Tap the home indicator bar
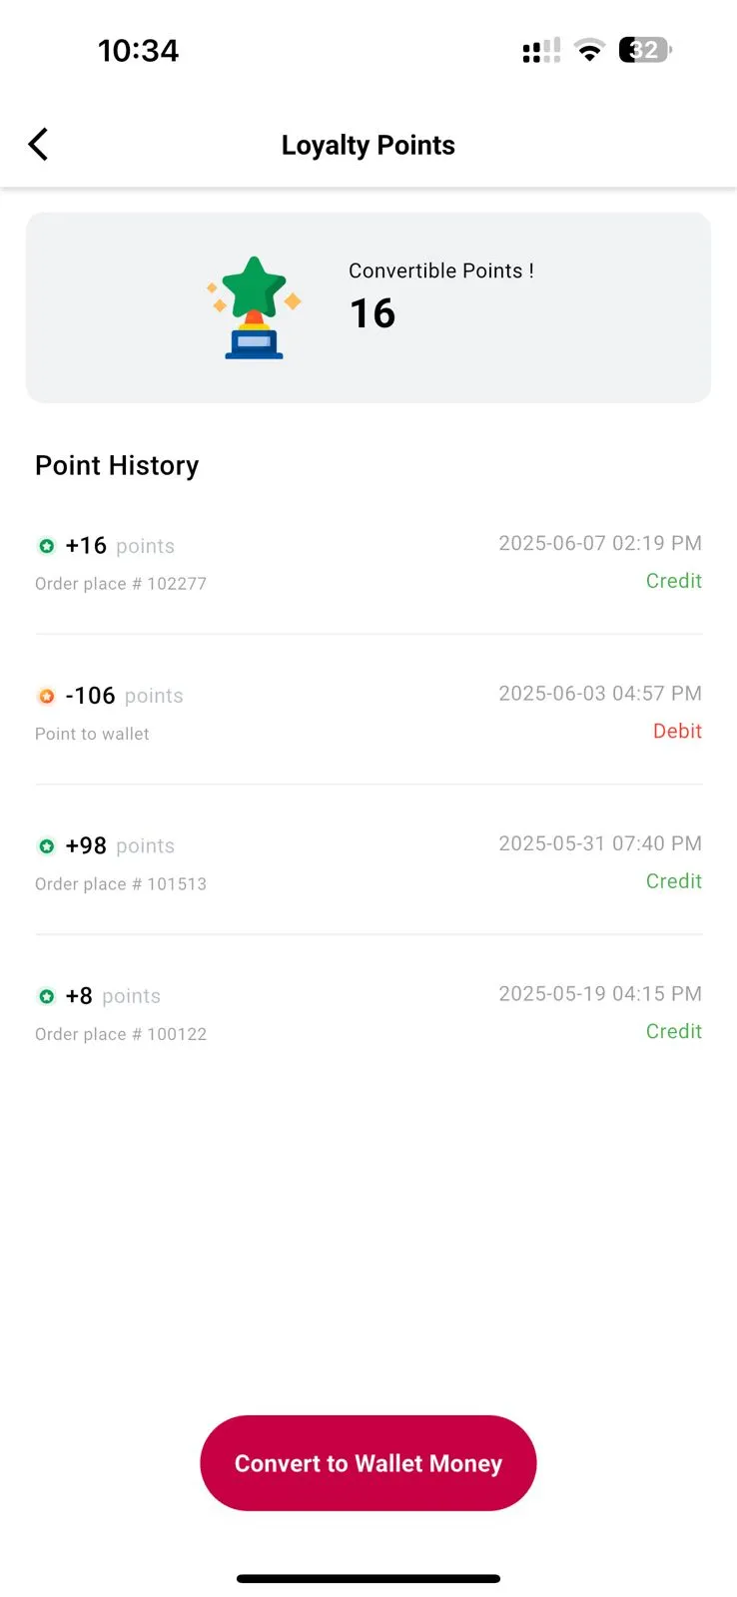 (368, 1578)
